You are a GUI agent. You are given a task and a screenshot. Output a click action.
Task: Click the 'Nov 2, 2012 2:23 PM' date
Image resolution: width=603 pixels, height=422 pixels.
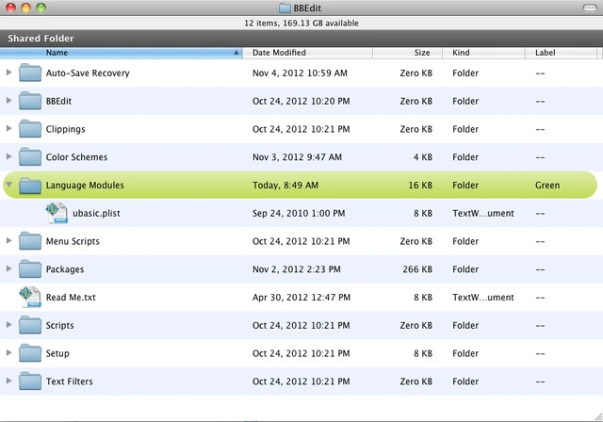point(297,269)
